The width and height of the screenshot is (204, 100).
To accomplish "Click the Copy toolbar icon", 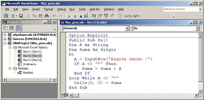I will coord(34,16).
